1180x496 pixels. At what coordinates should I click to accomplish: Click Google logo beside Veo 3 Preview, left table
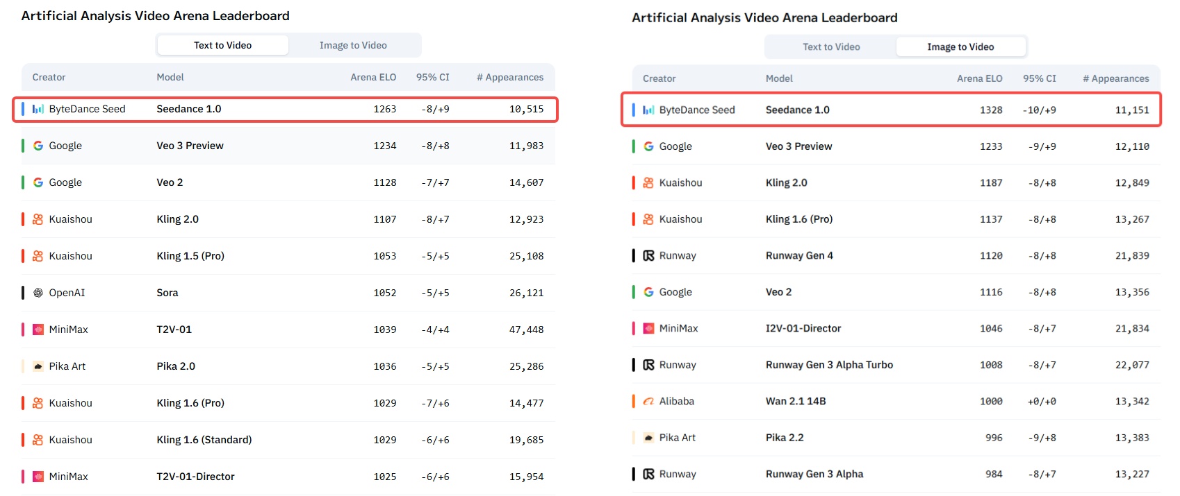(x=38, y=146)
